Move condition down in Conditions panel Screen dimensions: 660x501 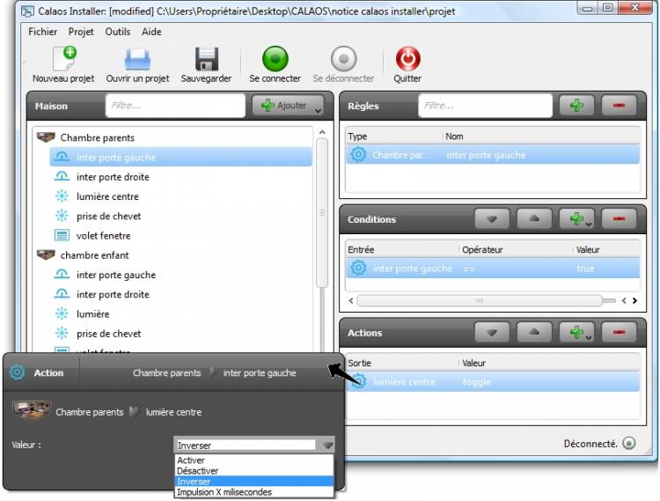tap(492, 218)
